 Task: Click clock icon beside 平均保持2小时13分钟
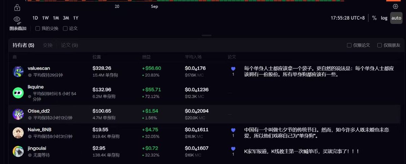click(30, 118)
